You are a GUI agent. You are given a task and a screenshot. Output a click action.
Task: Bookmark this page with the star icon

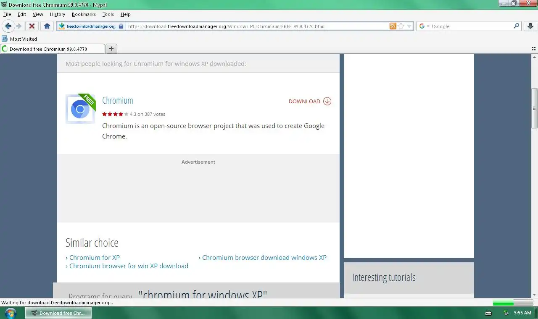pos(401,26)
